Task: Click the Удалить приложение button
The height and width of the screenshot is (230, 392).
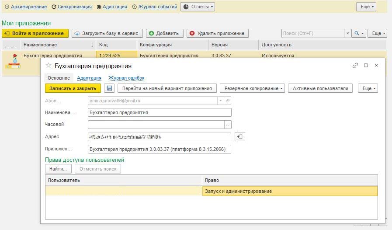Action: (x=218, y=34)
